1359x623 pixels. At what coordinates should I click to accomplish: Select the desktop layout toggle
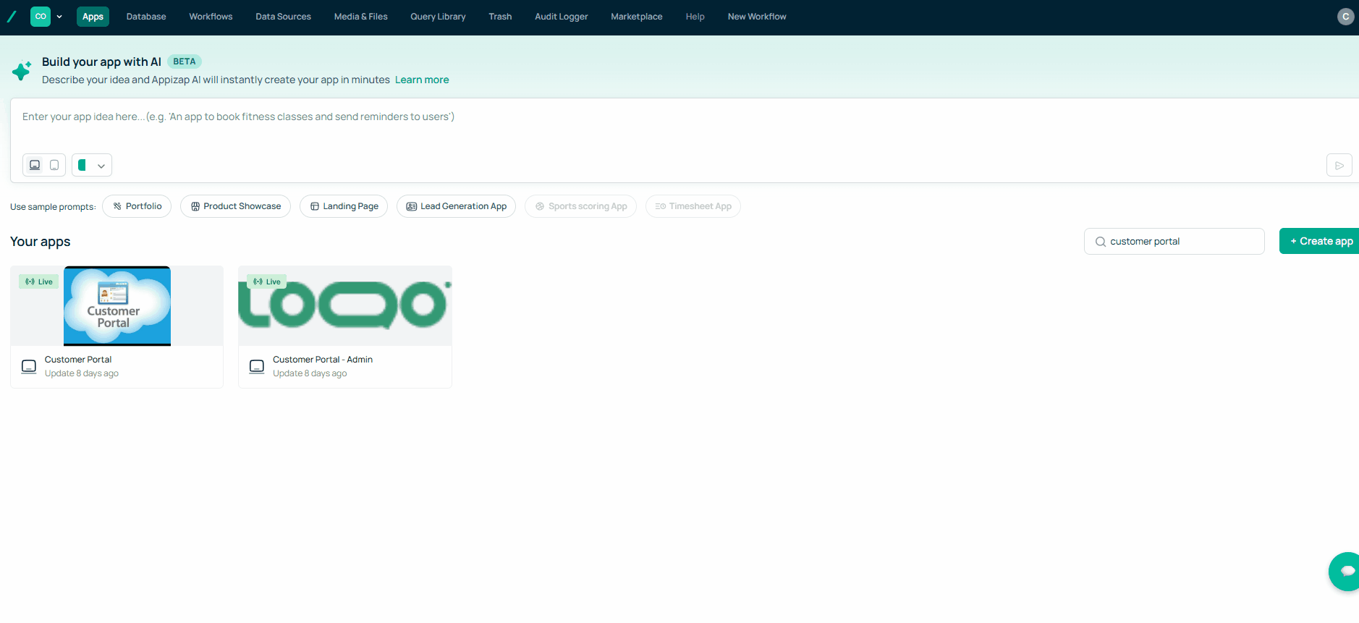coord(35,165)
